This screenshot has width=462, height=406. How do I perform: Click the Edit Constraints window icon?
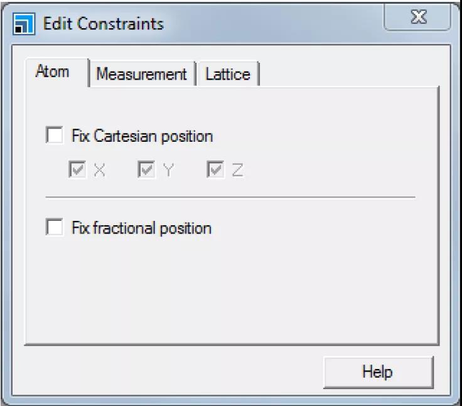23,25
